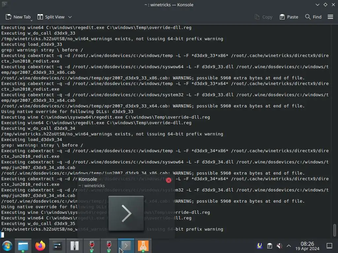Click Show Desktop button
The width and height of the screenshot is (338, 253).
(329, 246)
